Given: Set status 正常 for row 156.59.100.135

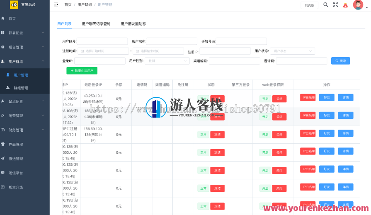Looking at the screenshot, I should tap(203, 135).
